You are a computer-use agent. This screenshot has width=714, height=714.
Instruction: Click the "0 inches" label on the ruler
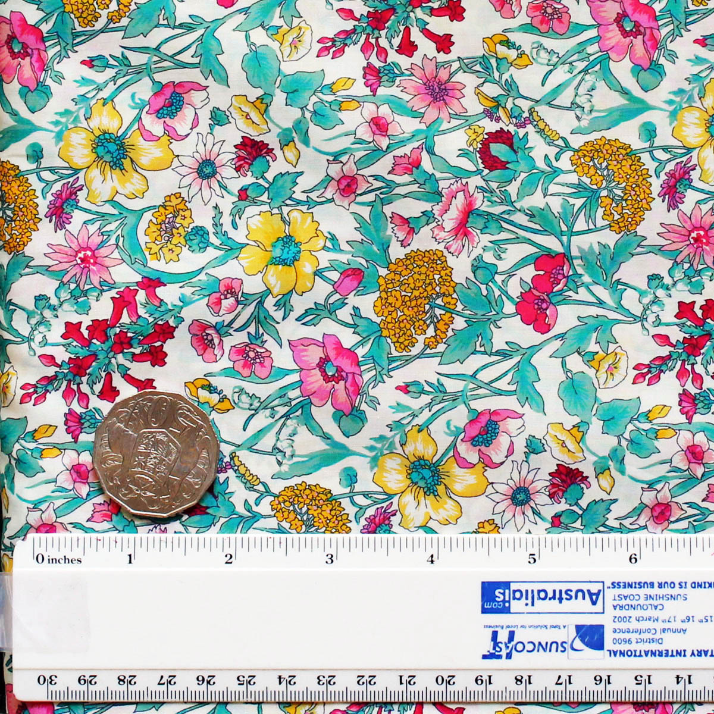point(59,559)
